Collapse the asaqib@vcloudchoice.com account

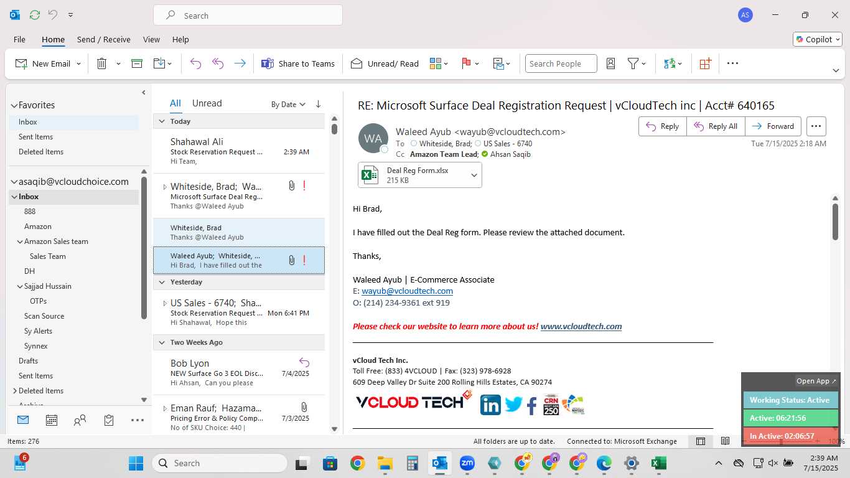click(14, 182)
